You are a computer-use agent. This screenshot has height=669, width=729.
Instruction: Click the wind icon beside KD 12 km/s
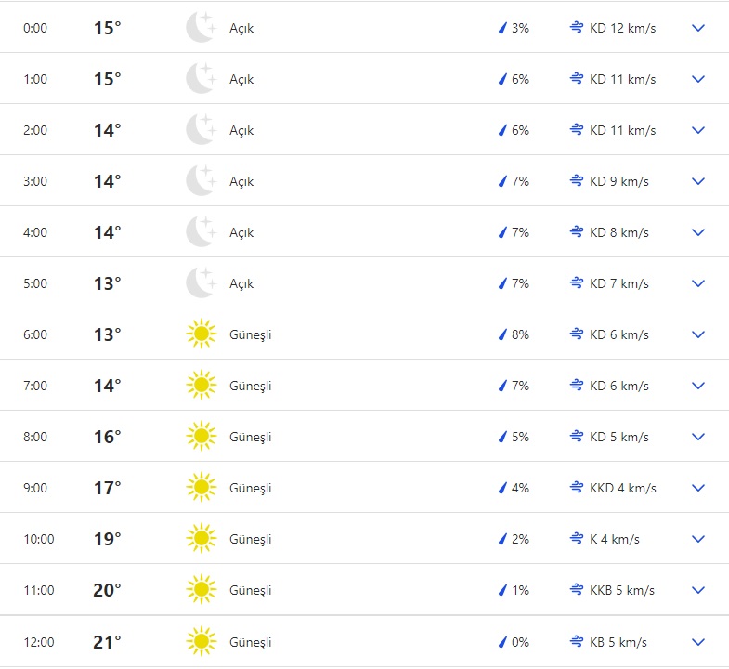click(576, 28)
